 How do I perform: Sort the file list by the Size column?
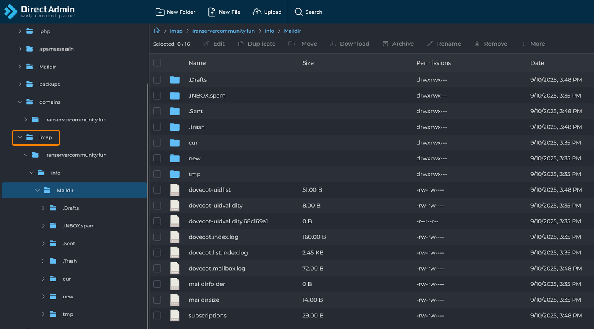(x=308, y=63)
